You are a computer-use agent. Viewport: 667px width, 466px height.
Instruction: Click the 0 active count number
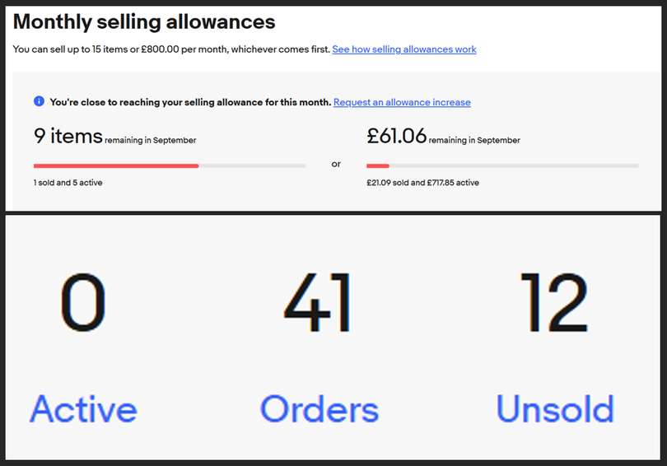(x=83, y=302)
